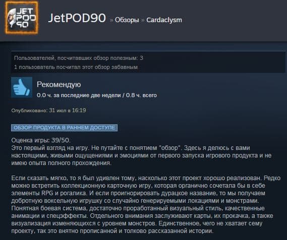The height and width of the screenshot is (240, 287).
Task: Click the dark helpfulness summary box
Action: (x=148, y=62)
